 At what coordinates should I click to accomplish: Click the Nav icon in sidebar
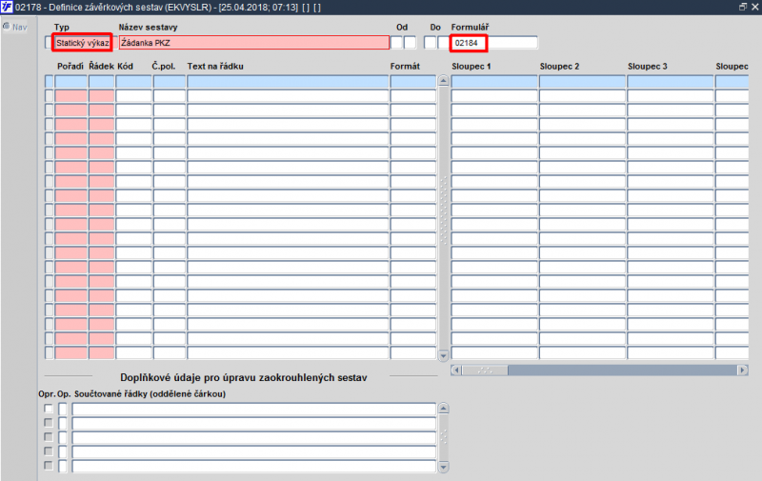[x=7, y=27]
